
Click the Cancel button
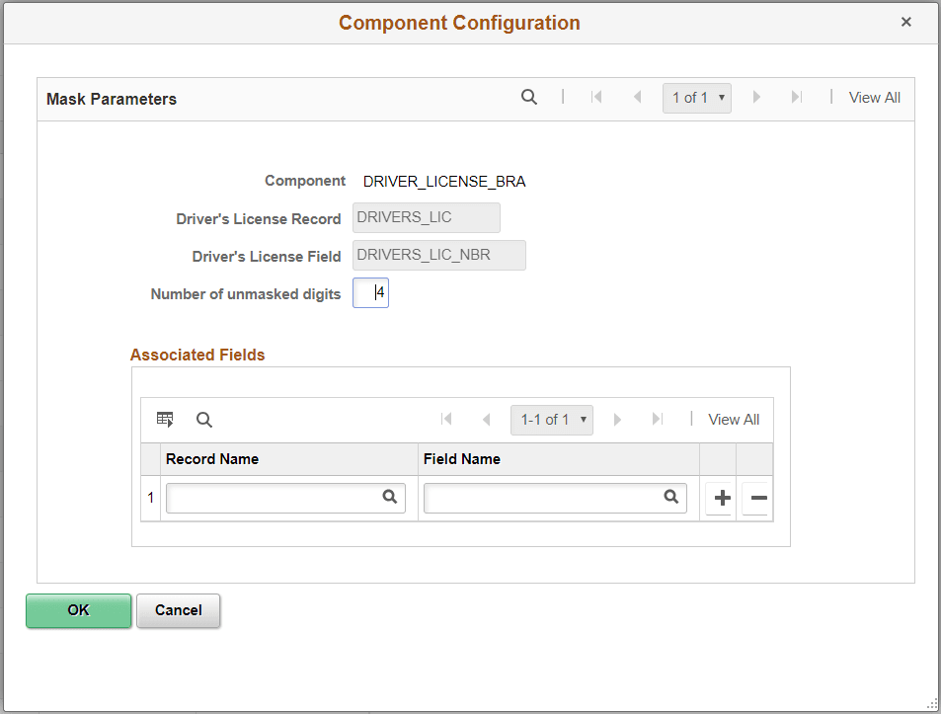(178, 610)
